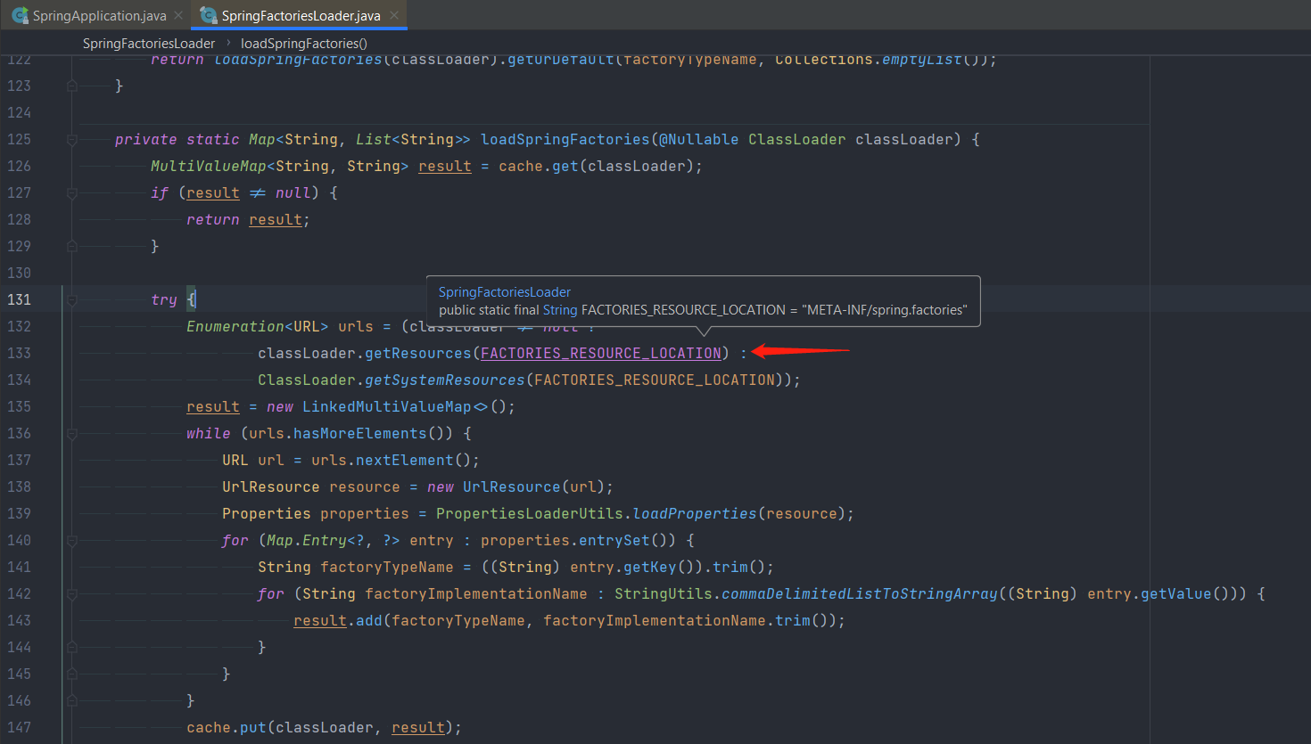Click '@Nullable' annotation on line 125
Viewport: 1311px width, 744px height.
(x=699, y=139)
